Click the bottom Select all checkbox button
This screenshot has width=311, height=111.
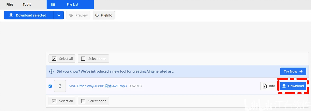point(62,101)
